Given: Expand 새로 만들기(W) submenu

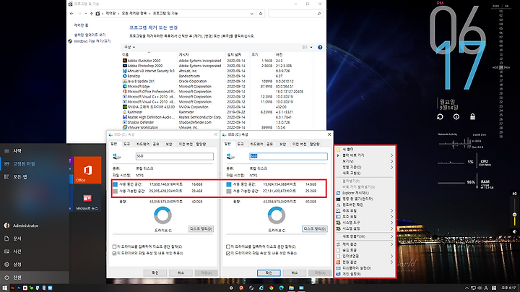Looking at the screenshot, I should [x=365, y=236].
